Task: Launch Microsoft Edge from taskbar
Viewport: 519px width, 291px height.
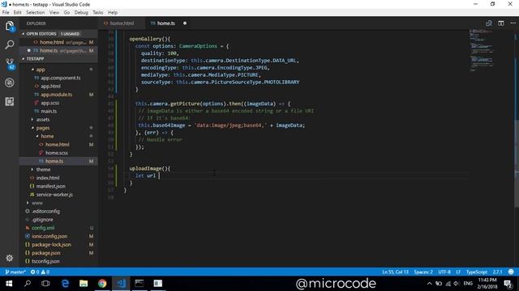Action: pyautogui.click(x=65, y=284)
